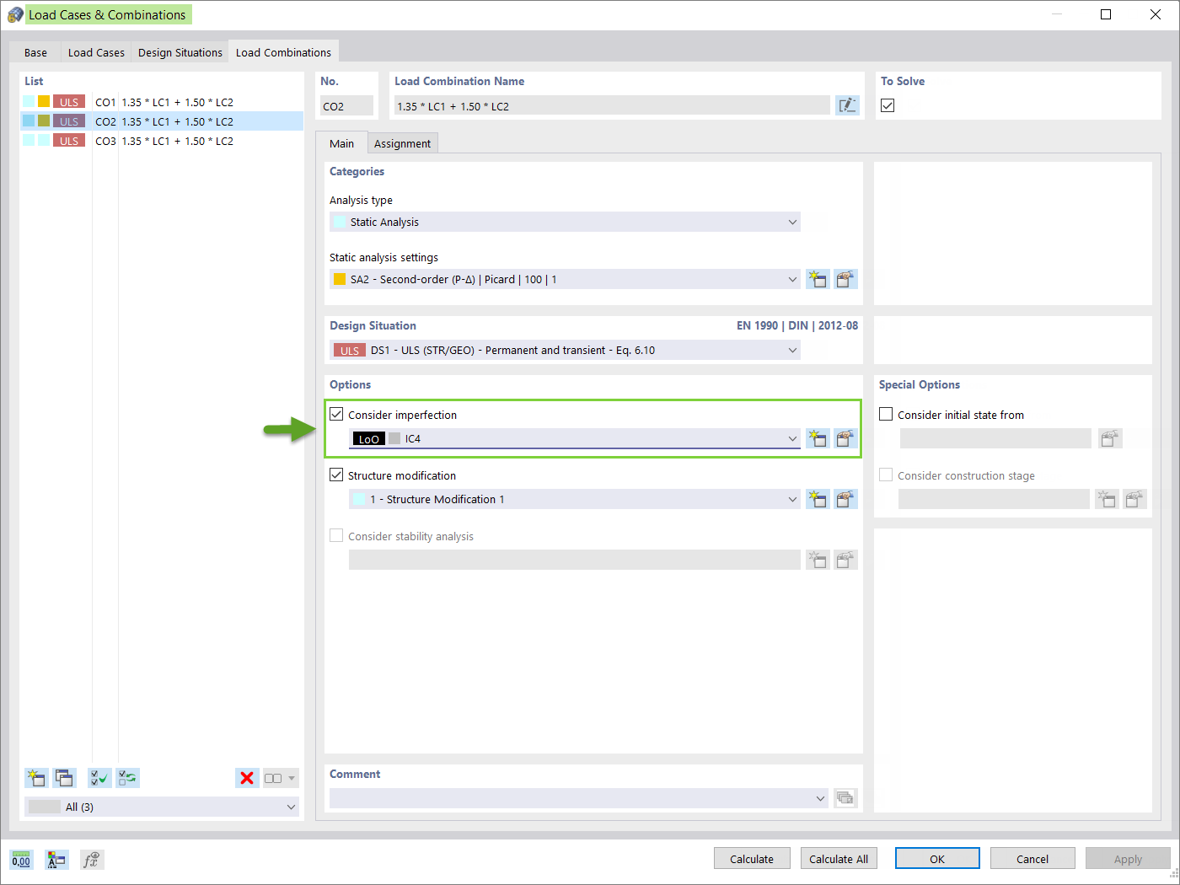
Task: Select Load Combinations tab
Action: (x=283, y=52)
